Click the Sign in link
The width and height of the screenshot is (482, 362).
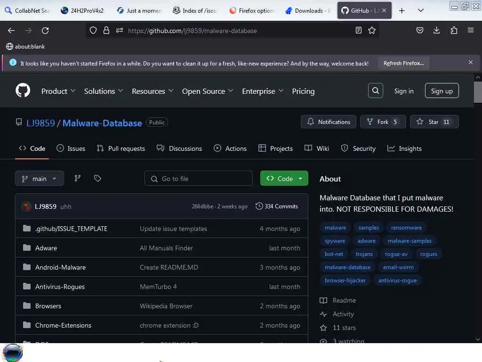[x=403, y=91]
